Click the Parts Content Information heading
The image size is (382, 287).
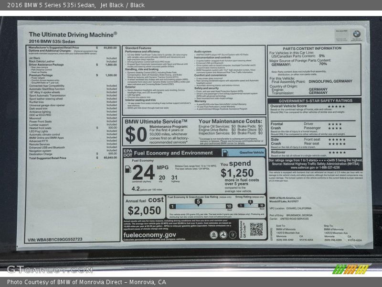coord(312,48)
